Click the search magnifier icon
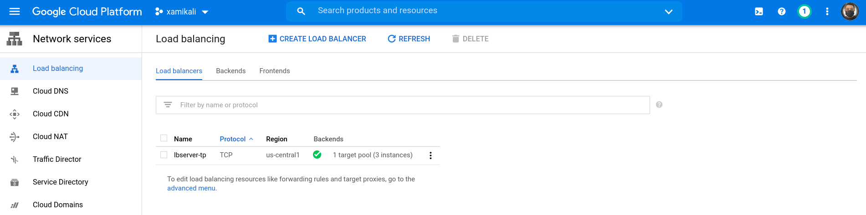 pyautogui.click(x=301, y=11)
